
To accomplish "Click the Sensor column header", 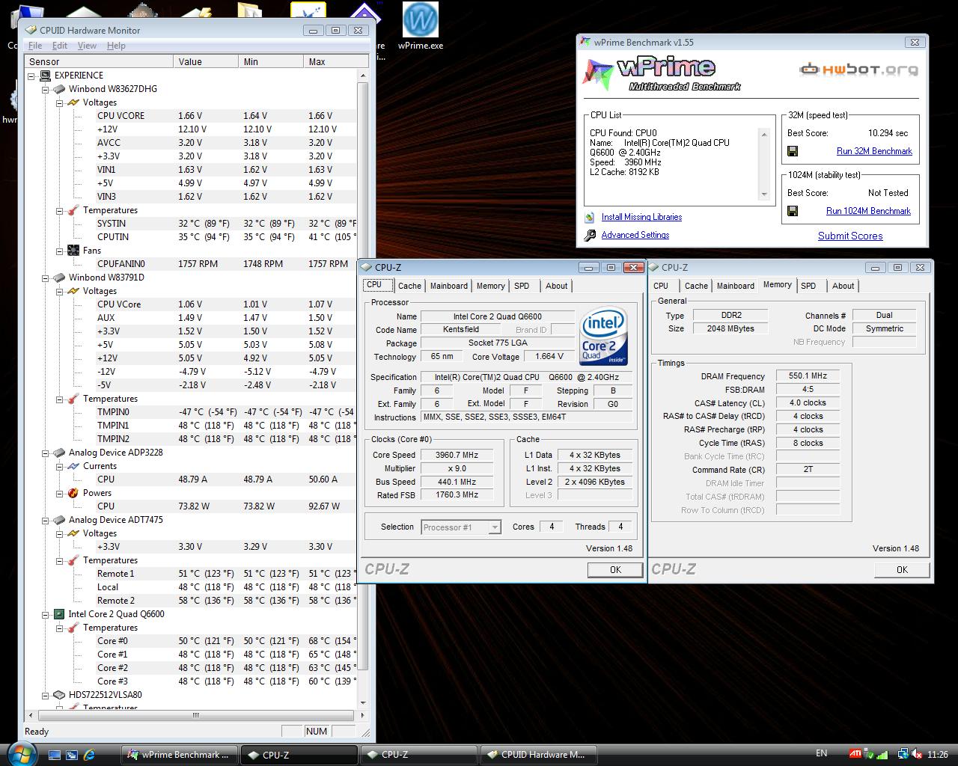I will [x=99, y=61].
